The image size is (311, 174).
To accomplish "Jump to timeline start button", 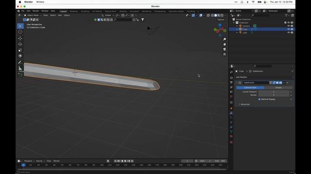I will (115, 161).
